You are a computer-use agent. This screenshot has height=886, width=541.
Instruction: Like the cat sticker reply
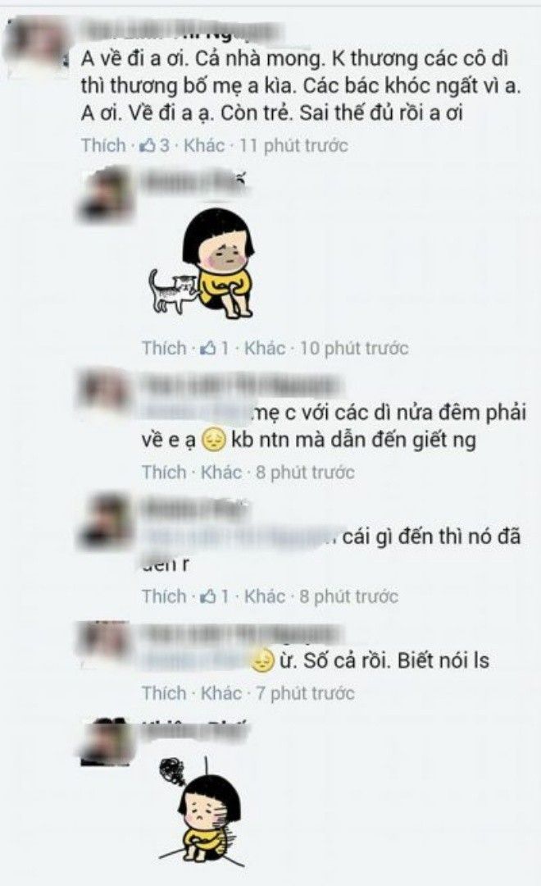[164, 349]
